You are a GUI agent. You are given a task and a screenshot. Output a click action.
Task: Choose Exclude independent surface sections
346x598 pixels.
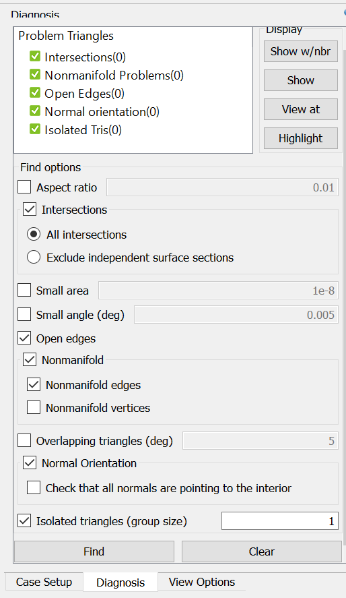(34, 258)
